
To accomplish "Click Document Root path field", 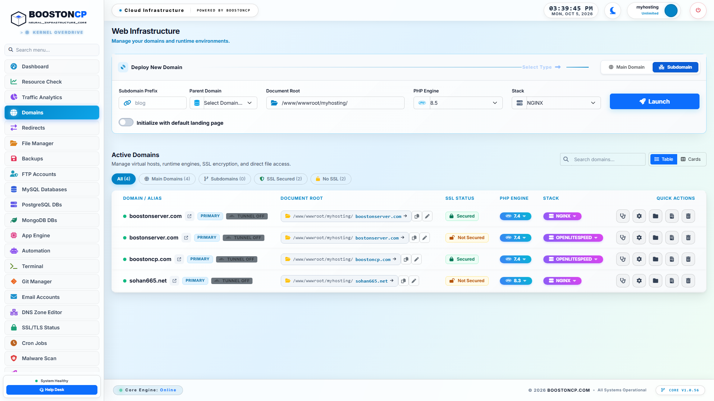I will point(335,103).
